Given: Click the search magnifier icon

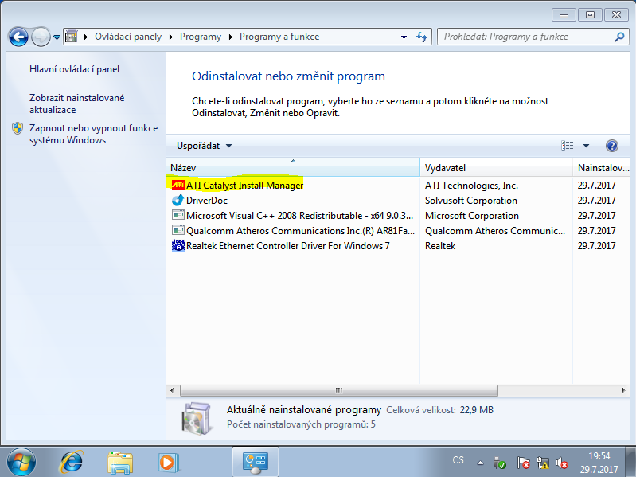Looking at the screenshot, I should 619,37.
